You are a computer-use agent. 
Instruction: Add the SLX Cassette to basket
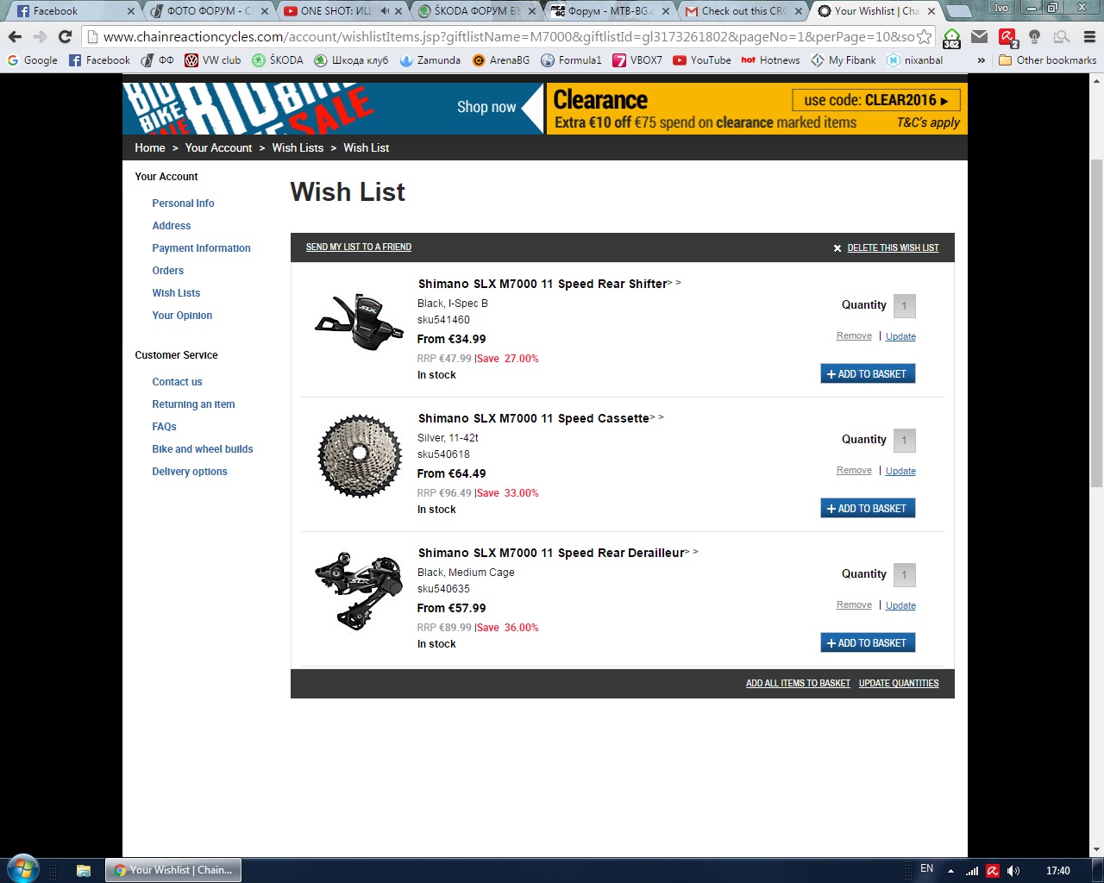868,508
